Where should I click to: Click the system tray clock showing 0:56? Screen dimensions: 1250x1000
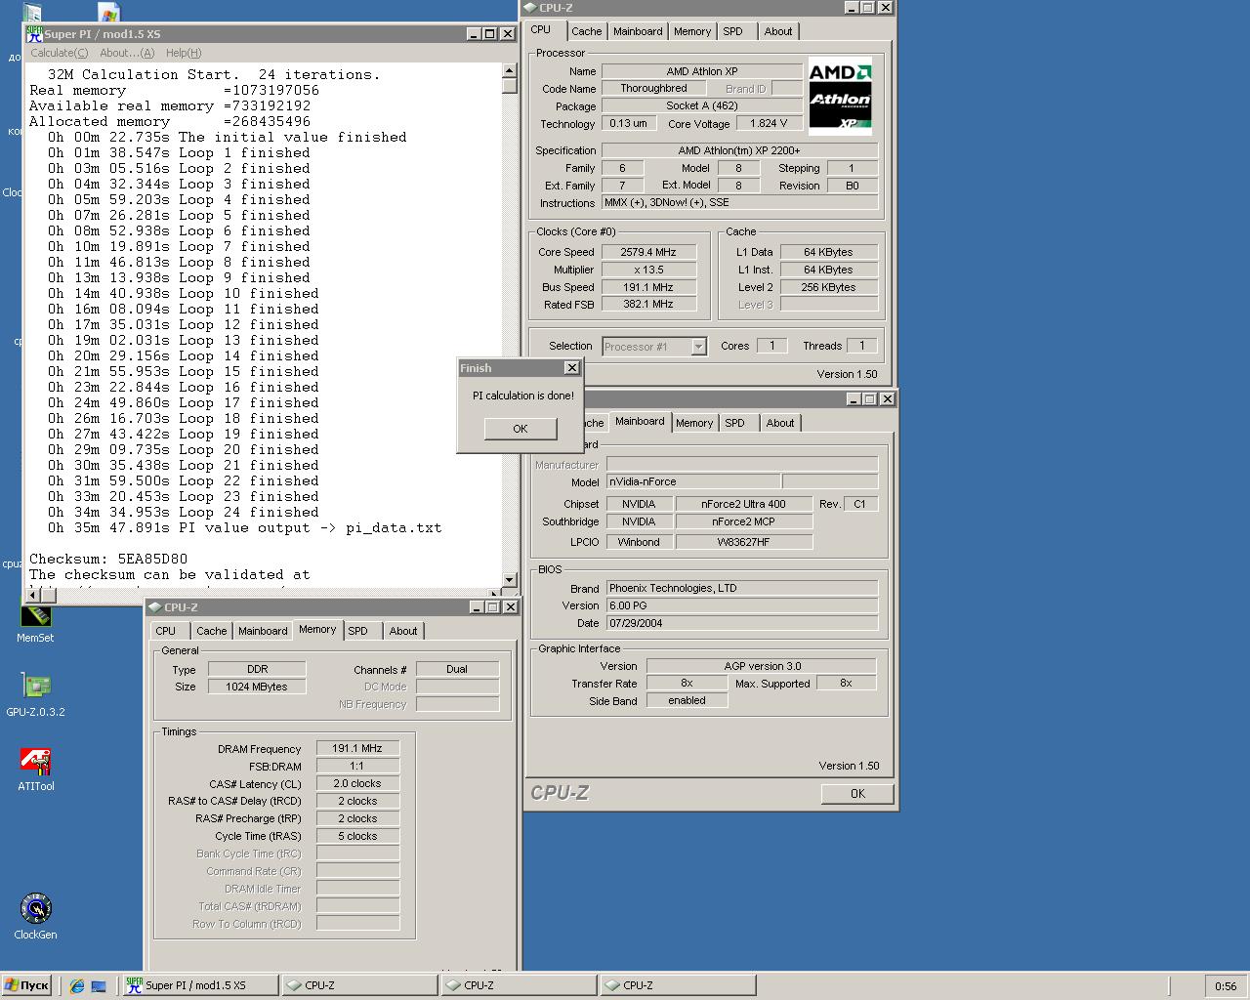(x=1226, y=986)
